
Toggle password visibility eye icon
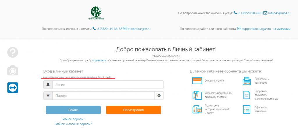pos(159,95)
